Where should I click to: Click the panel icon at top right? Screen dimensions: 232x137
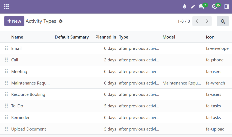pos(226,6)
